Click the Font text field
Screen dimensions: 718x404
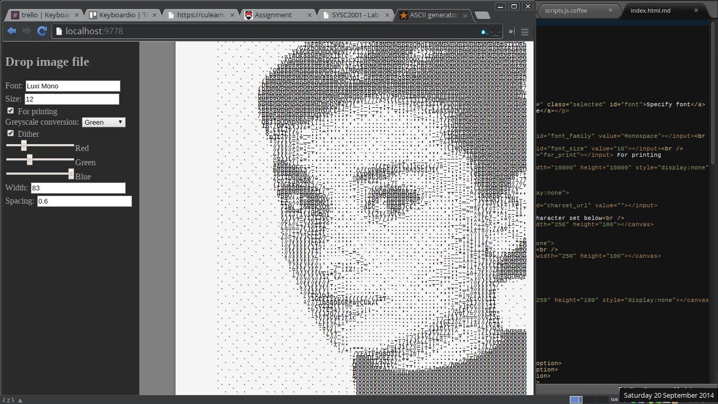click(73, 86)
